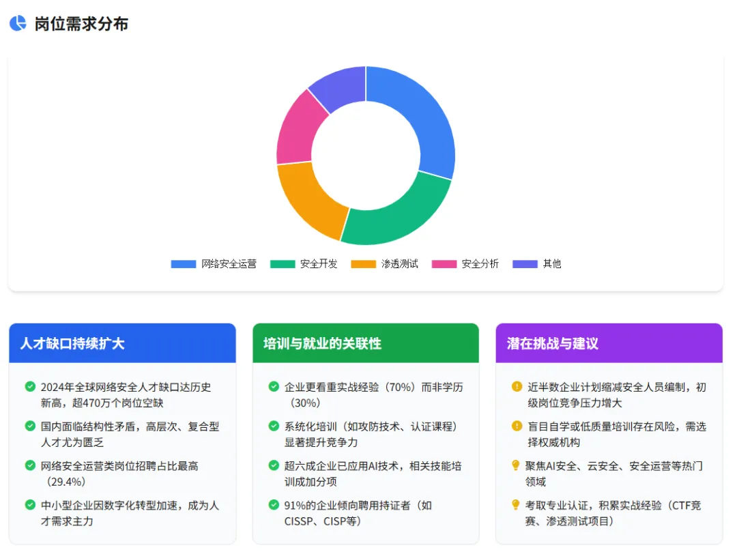Click warning icon next to 盲目自学或低质量培训
The height and width of the screenshot is (552, 737).
(x=517, y=426)
